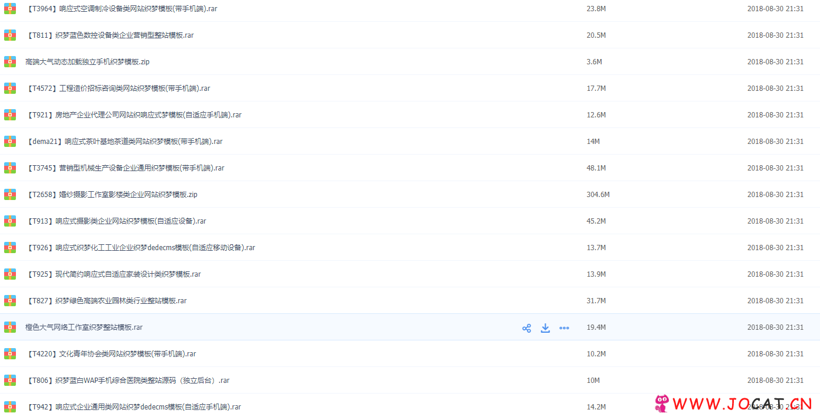Select 【T925】现代简约响应式自适应家装设计类织梦模板.rar

click(x=113, y=274)
